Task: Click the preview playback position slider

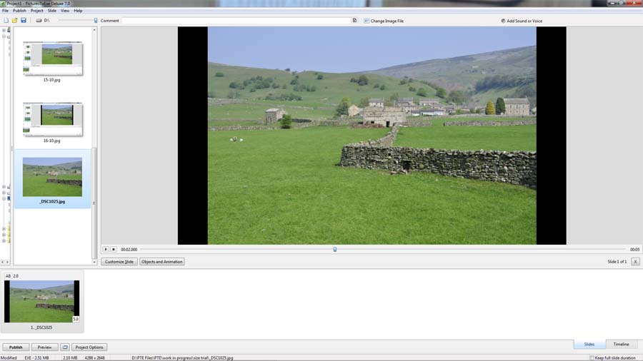Action: (x=334, y=249)
